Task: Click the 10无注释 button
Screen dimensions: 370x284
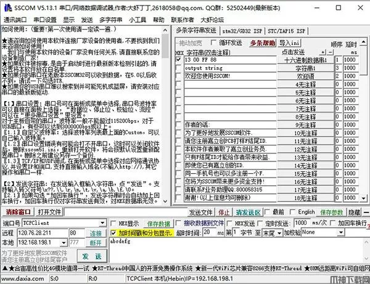Action: point(306,133)
